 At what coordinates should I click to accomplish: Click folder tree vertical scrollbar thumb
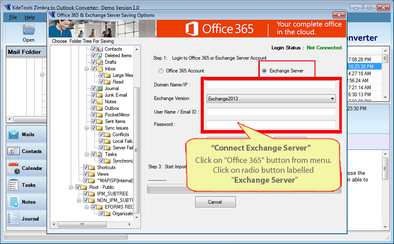[x=136, y=150]
